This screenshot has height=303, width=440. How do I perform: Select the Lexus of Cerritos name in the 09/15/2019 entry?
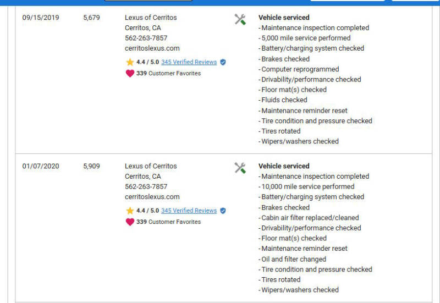click(151, 18)
